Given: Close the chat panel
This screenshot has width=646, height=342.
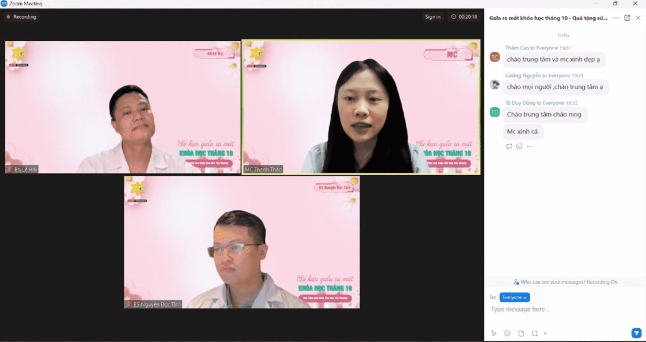Looking at the screenshot, I should (x=638, y=18).
